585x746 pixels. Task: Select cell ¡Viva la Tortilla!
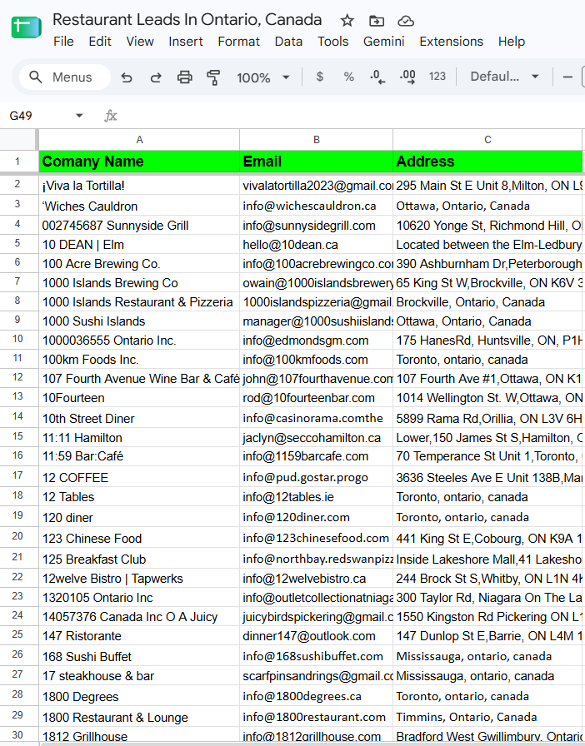click(x=139, y=186)
